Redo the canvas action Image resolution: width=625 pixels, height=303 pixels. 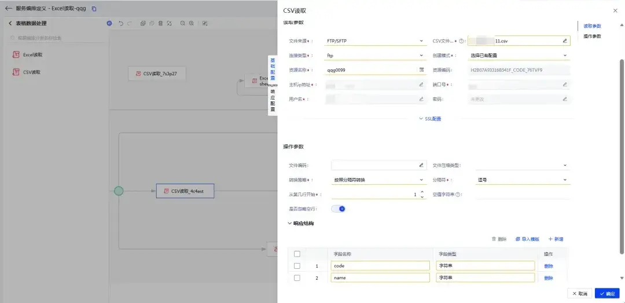[130, 24]
